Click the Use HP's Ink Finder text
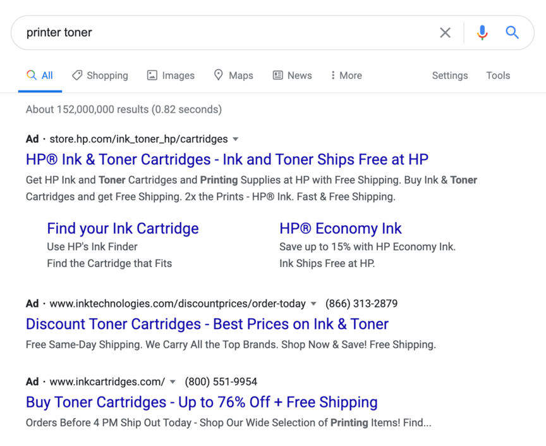Viewport: 546px width, 446px height. tap(92, 247)
